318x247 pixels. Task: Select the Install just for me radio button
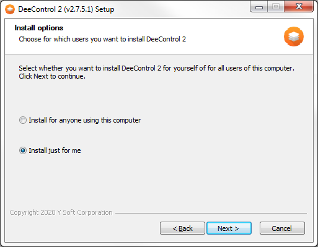23,150
